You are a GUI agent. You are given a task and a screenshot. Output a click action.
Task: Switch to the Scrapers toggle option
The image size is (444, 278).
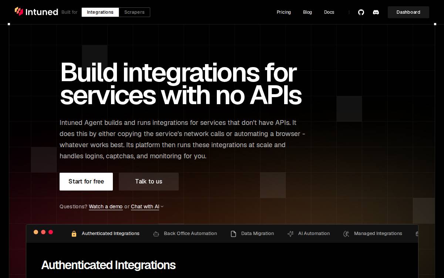coord(134,12)
